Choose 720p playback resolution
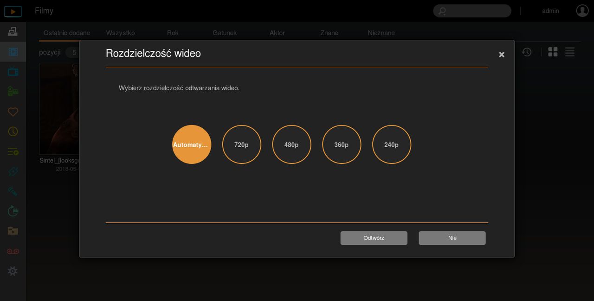The height and width of the screenshot is (301, 594). pos(242,144)
